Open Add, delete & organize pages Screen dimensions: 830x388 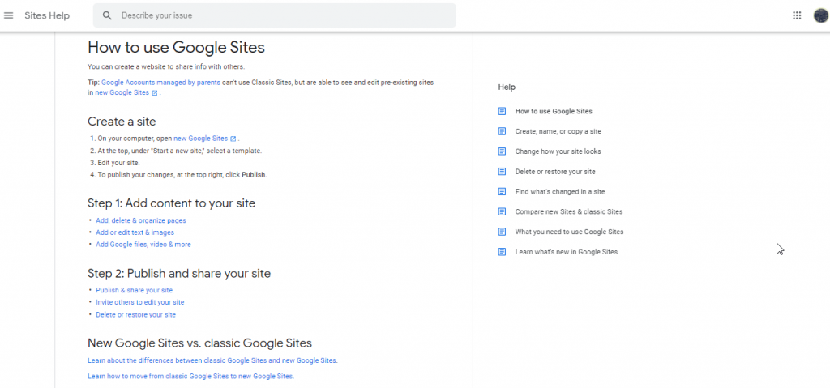141,220
